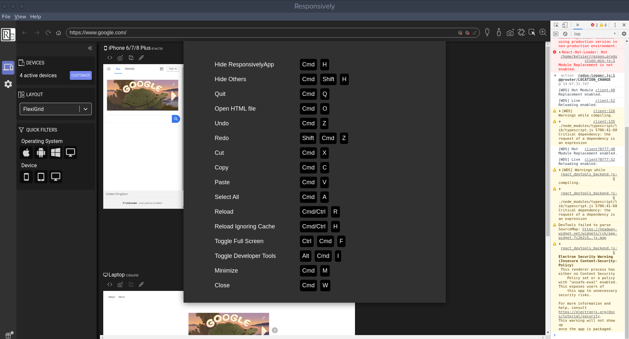Click the gift icon at bottom left
629x339 pixels.
click(x=9, y=335)
